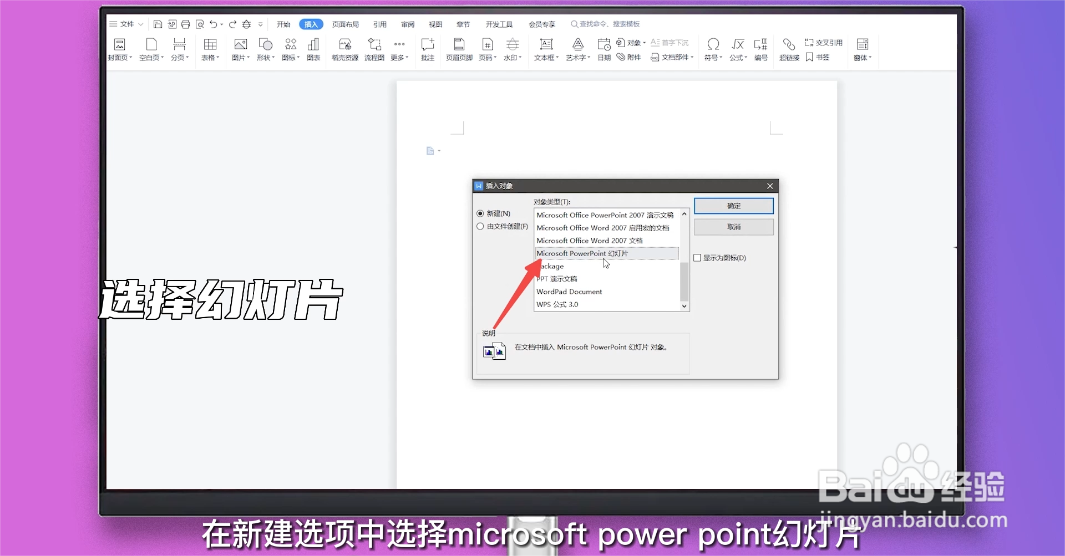Switch to the 开发工具 tab
1065x556 pixels.
[499, 24]
